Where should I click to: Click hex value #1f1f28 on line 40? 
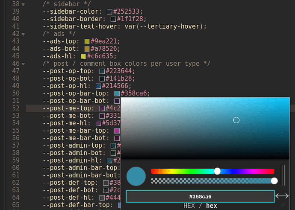coord(130,19)
